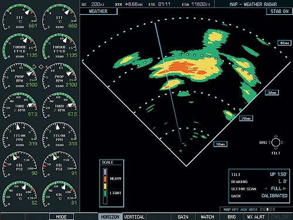Click the right OIL PSI gauge reading 91

pyautogui.click(x=60, y=165)
